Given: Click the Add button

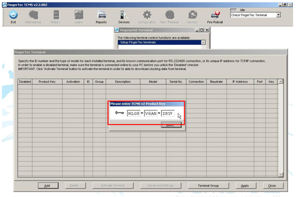Looking at the screenshot, I should point(48,186).
